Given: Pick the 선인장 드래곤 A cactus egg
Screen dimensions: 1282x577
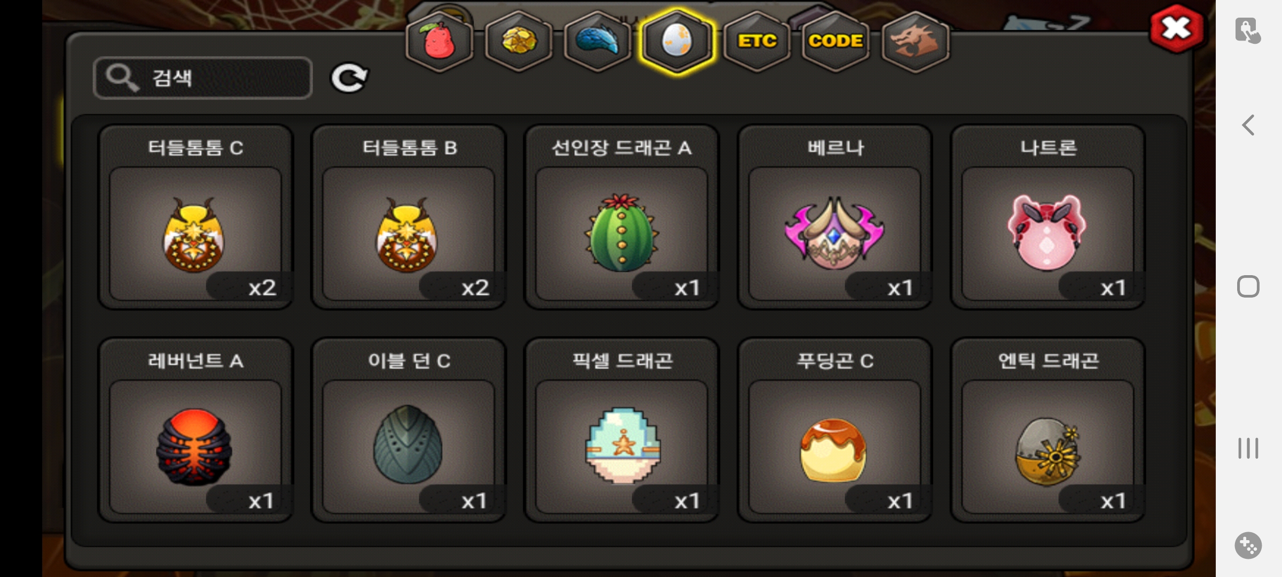Looking at the screenshot, I should coord(622,217).
